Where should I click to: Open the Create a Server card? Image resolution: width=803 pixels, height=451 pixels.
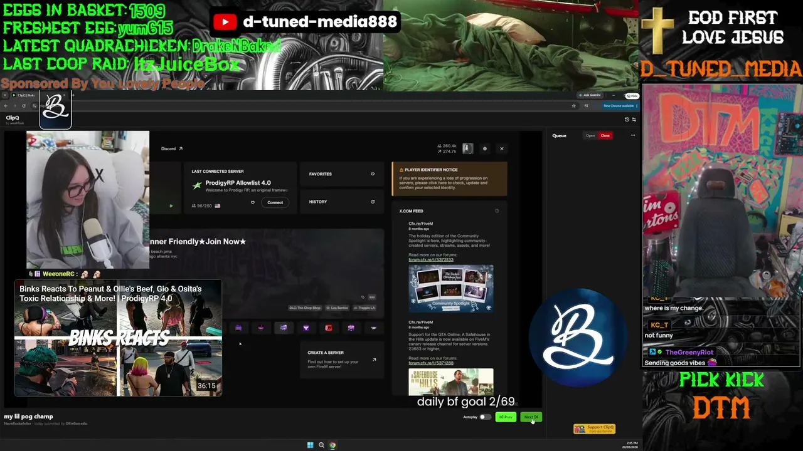tap(342, 359)
